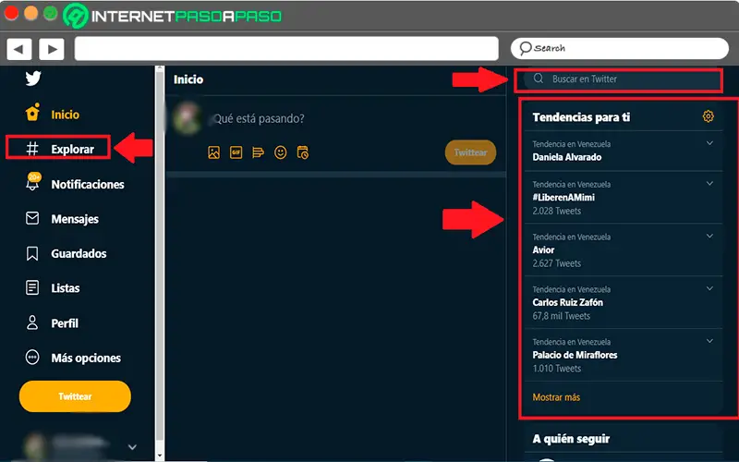Viewport: 739px width, 462px height.
Task: Open Mensajes from the sidebar
Action: (75, 219)
